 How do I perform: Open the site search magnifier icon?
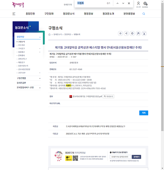[x=143, y=14]
